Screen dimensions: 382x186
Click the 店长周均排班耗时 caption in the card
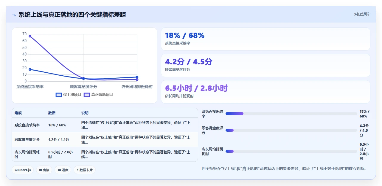(179, 96)
